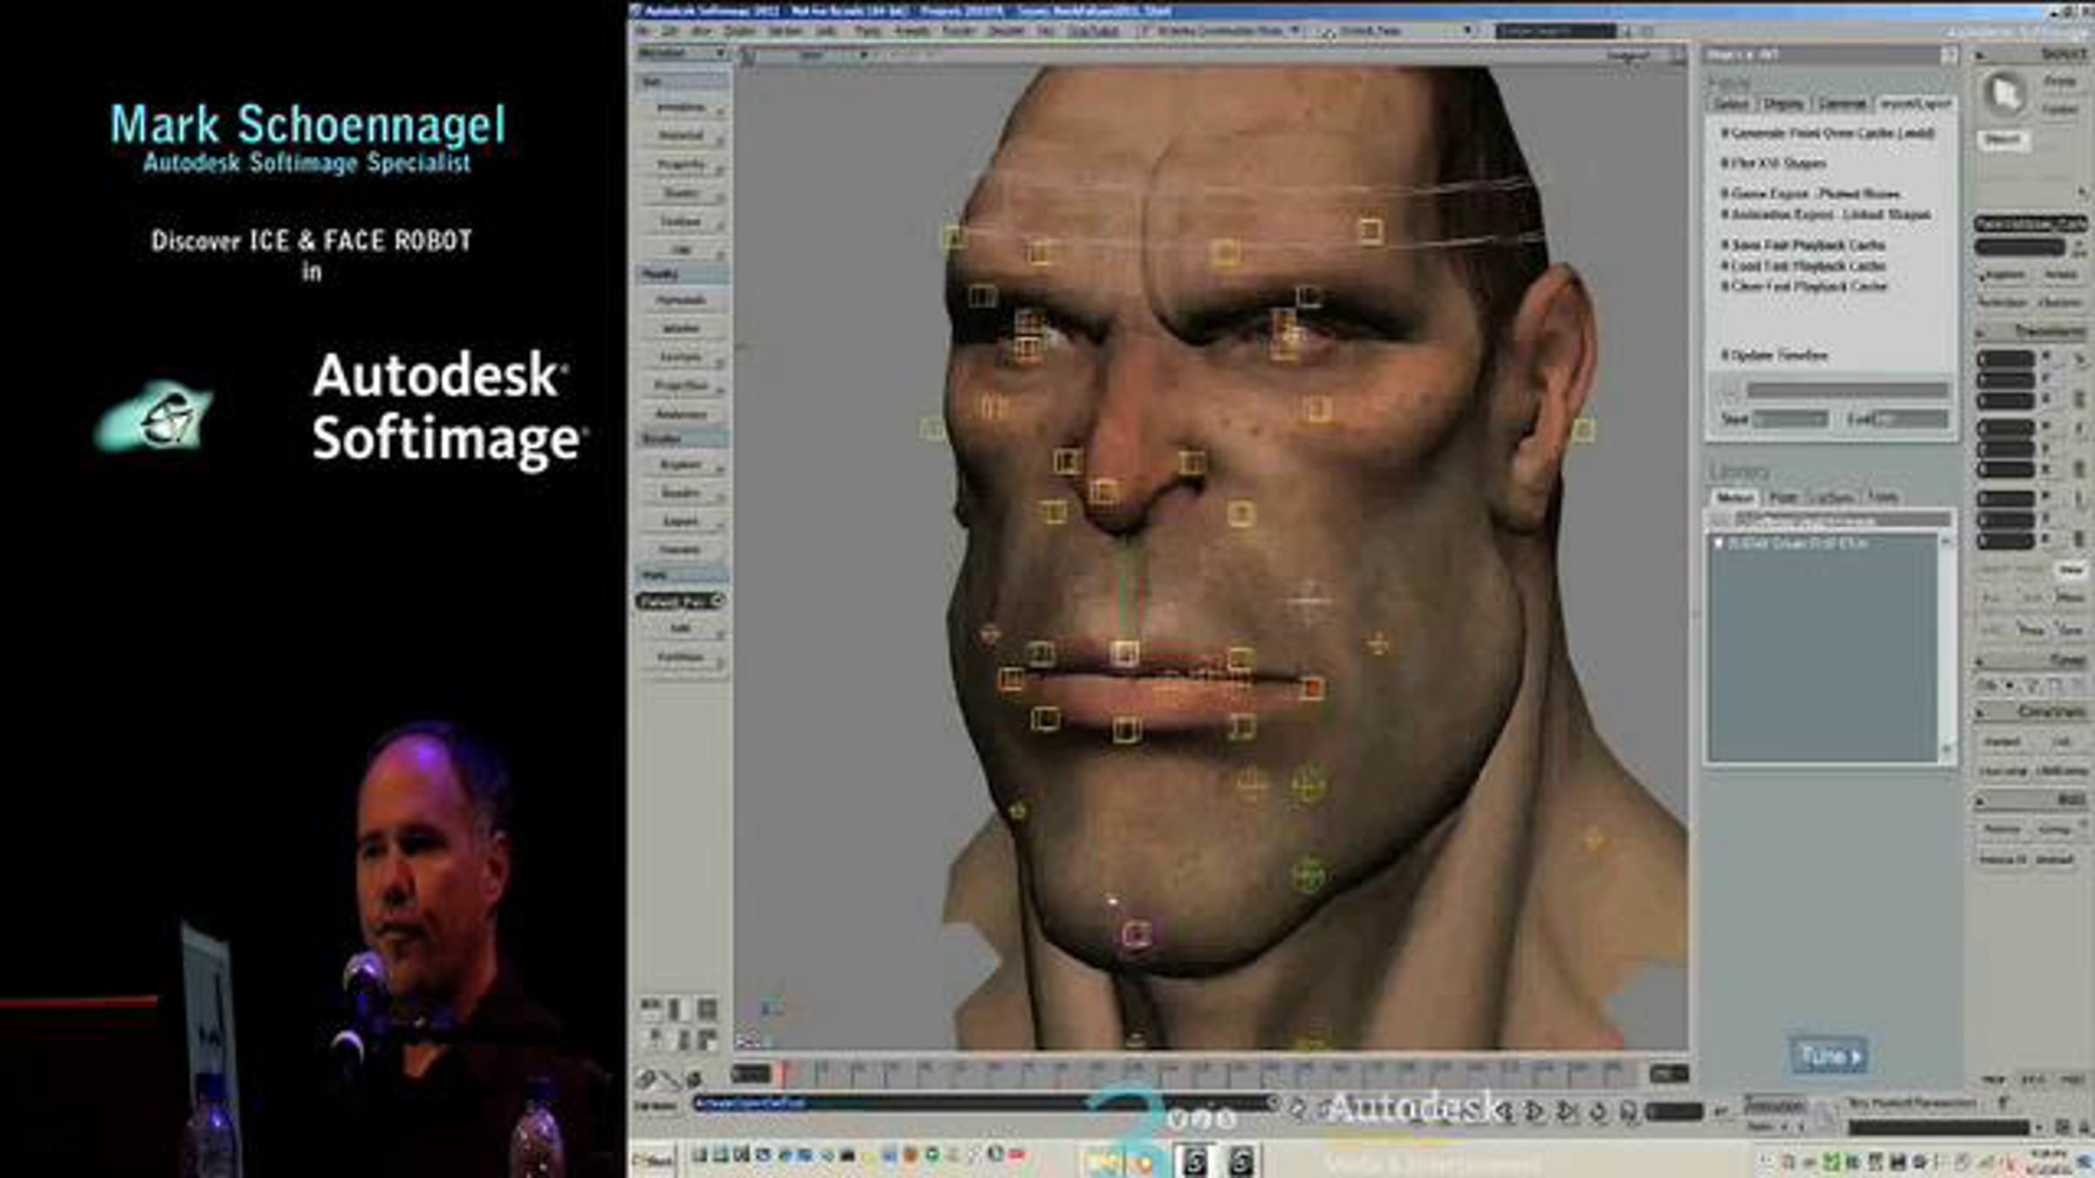
Task: Open the Tools tab in the Library
Action: click(1883, 497)
